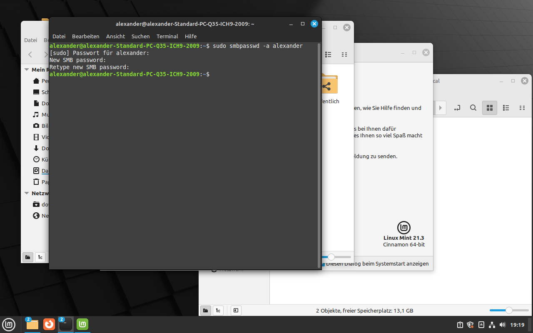Open the removable drives tray icon
533x333 pixels.
pyautogui.click(x=481, y=325)
